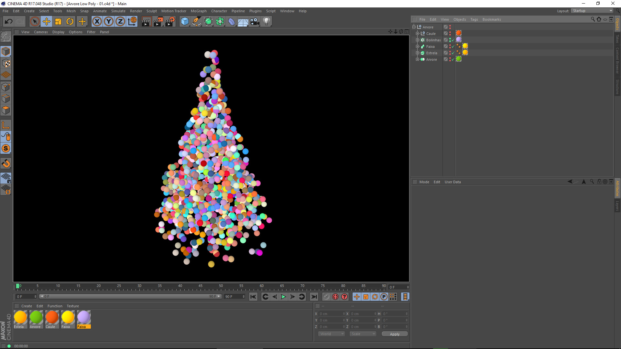This screenshot has width=621, height=349.
Task: Open the Layout Startup dropdown
Action: pos(592,11)
